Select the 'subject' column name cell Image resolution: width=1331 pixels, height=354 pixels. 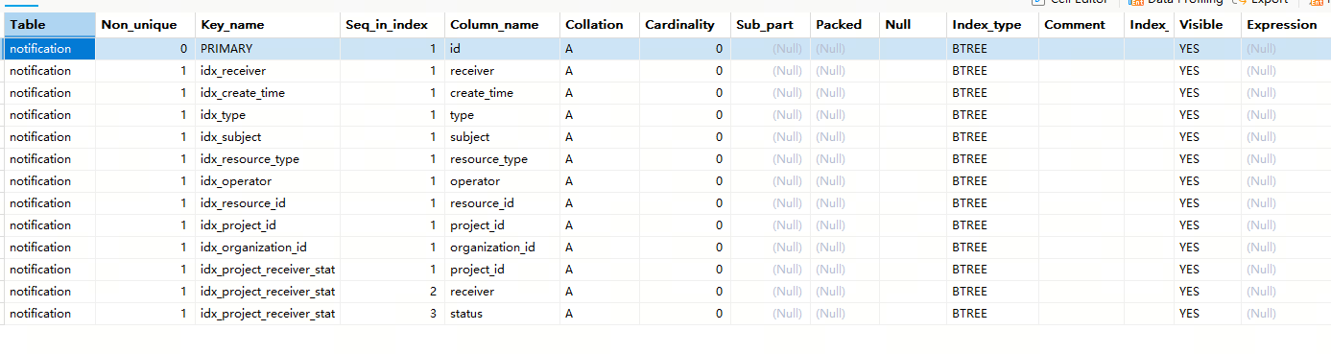click(502, 136)
